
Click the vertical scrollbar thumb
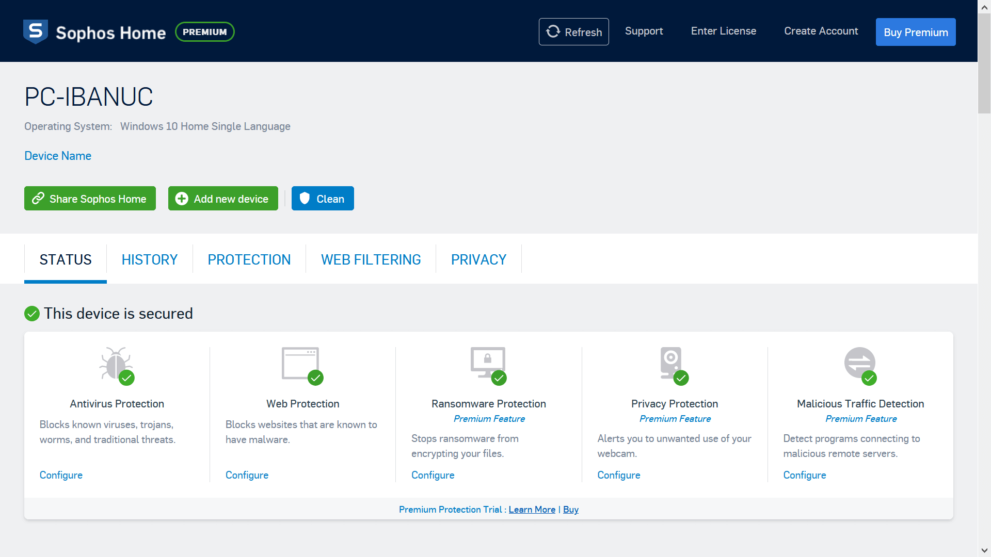pos(984,63)
